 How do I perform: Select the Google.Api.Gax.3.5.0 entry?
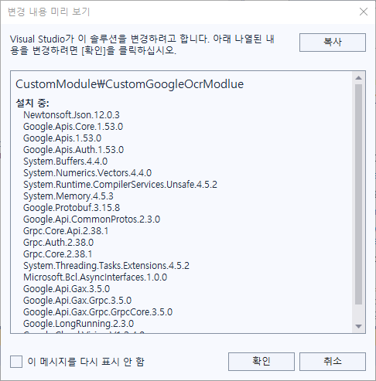click(67, 289)
